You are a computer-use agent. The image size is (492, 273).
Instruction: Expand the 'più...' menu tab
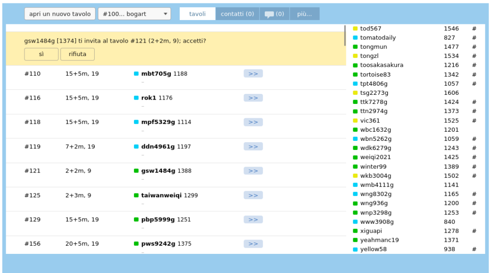pyautogui.click(x=304, y=14)
